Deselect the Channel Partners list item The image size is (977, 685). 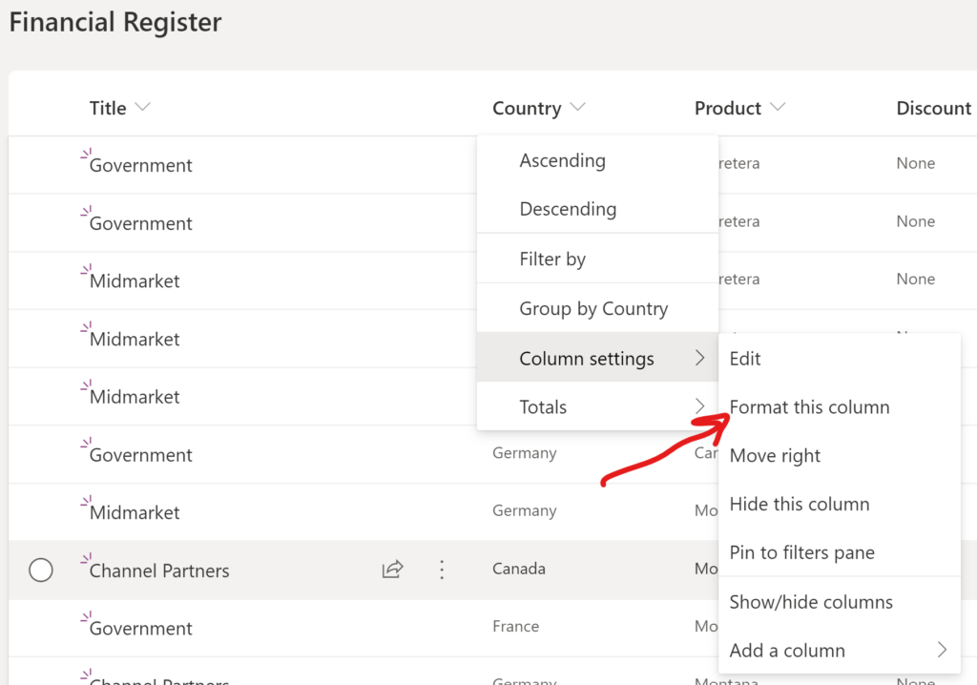(41, 569)
